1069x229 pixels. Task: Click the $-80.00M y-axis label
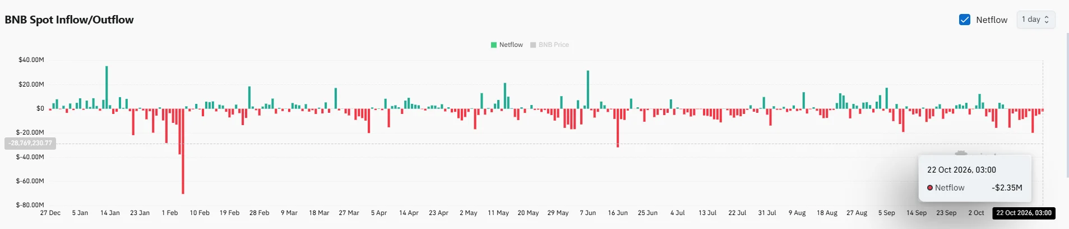30,205
